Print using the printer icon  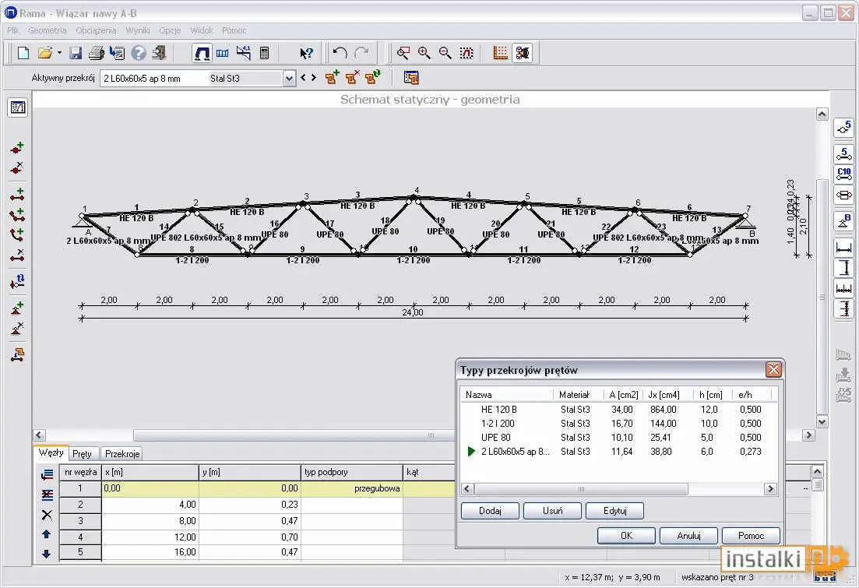pyautogui.click(x=97, y=53)
